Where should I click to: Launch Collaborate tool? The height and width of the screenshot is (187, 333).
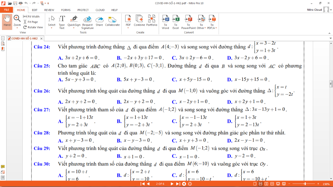112,21
